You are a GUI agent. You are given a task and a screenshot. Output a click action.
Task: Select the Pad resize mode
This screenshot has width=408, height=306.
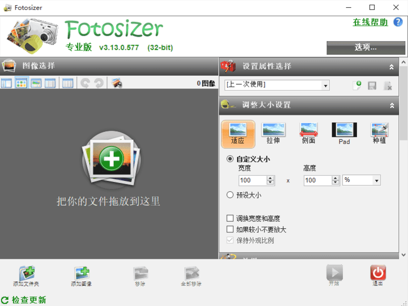[344, 134]
